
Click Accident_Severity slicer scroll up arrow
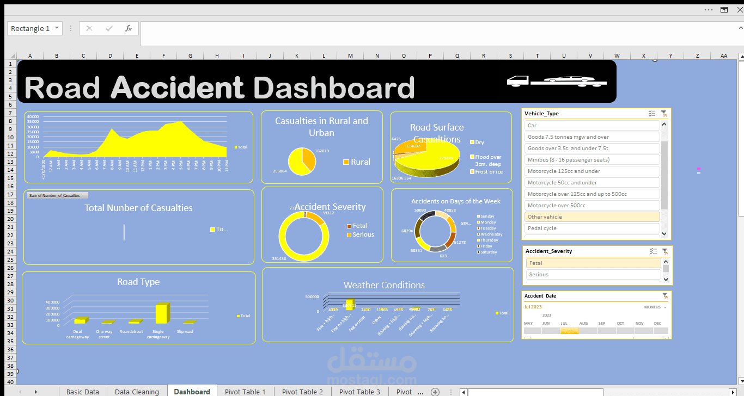pos(666,262)
